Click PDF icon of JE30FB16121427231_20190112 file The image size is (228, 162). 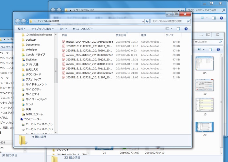click(64, 69)
